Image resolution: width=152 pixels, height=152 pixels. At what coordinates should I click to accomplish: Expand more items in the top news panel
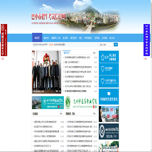point(95,53)
